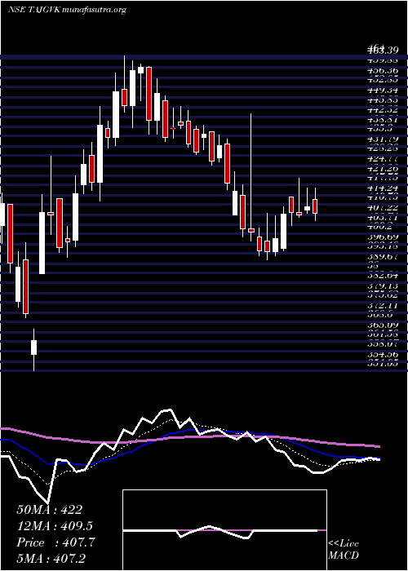408x571 pixels.
Task: Click the 50MA : 422 readout
Action: point(49,510)
